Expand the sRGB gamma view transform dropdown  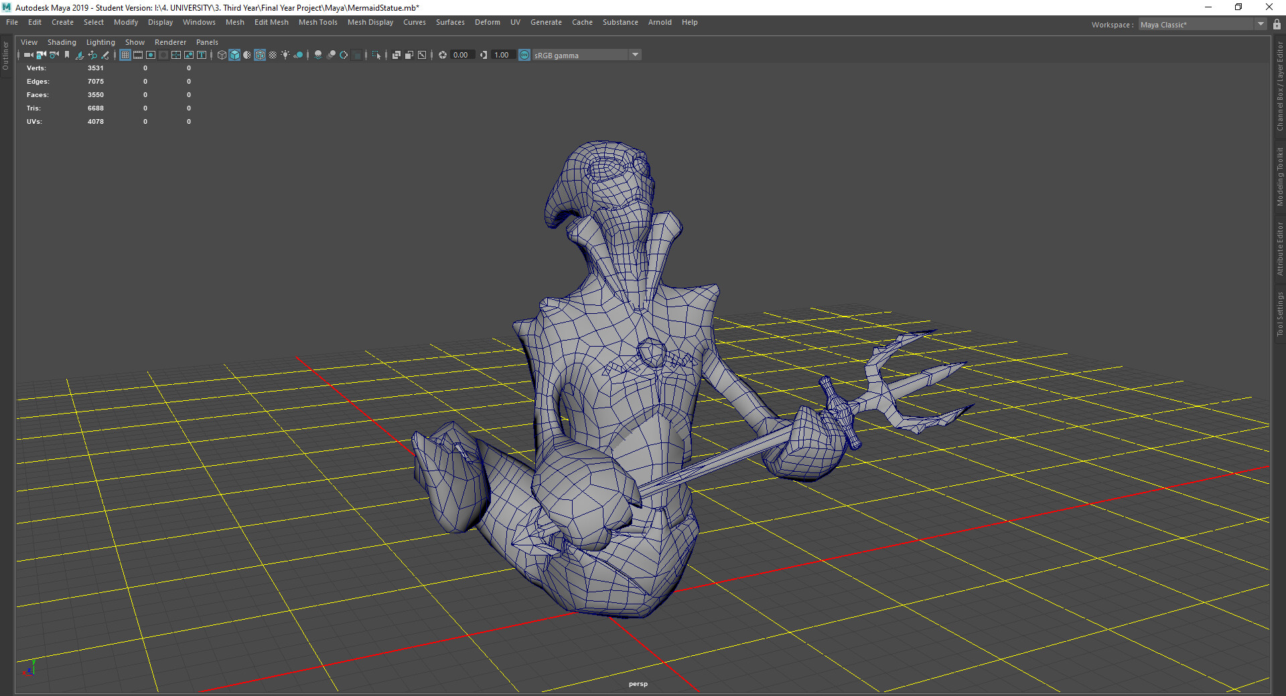(635, 55)
